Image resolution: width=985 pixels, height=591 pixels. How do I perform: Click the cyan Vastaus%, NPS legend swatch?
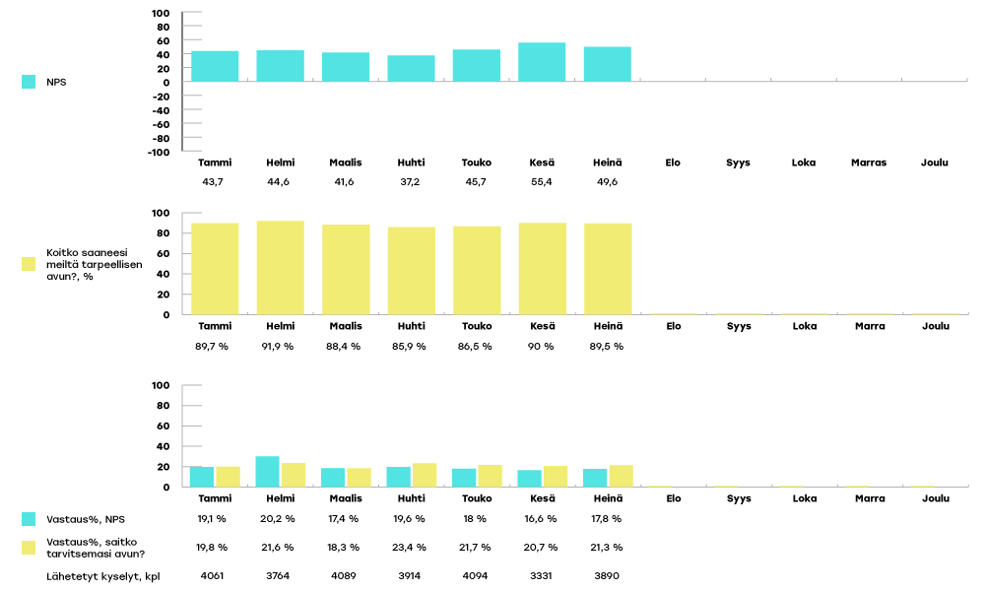[x=29, y=518]
